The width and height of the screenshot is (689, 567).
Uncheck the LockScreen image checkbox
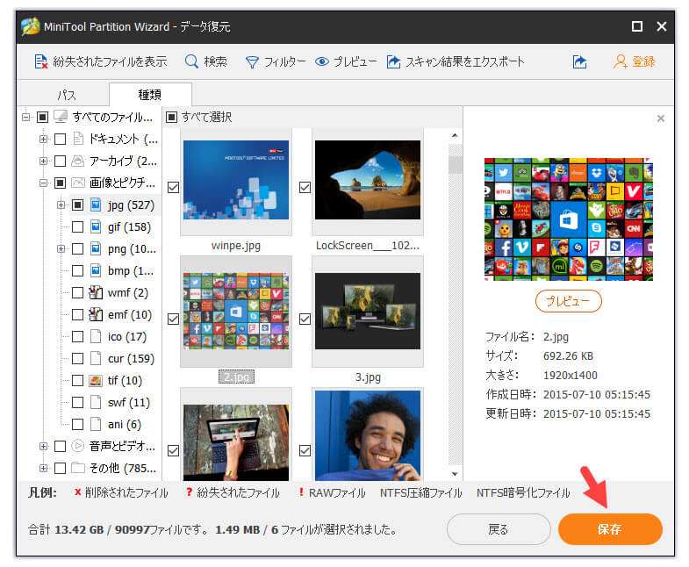click(305, 188)
